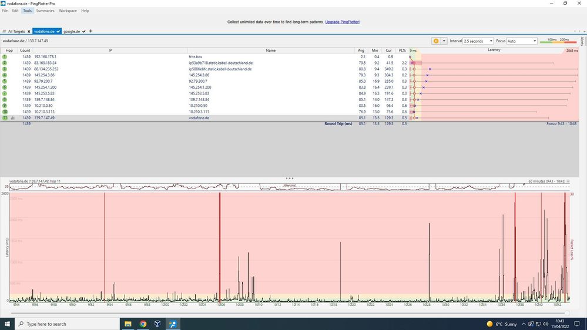Expand the Focus Auto dropdown
Image resolution: width=587 pixels, height=330 pixels.
click(x=522, y=41)
